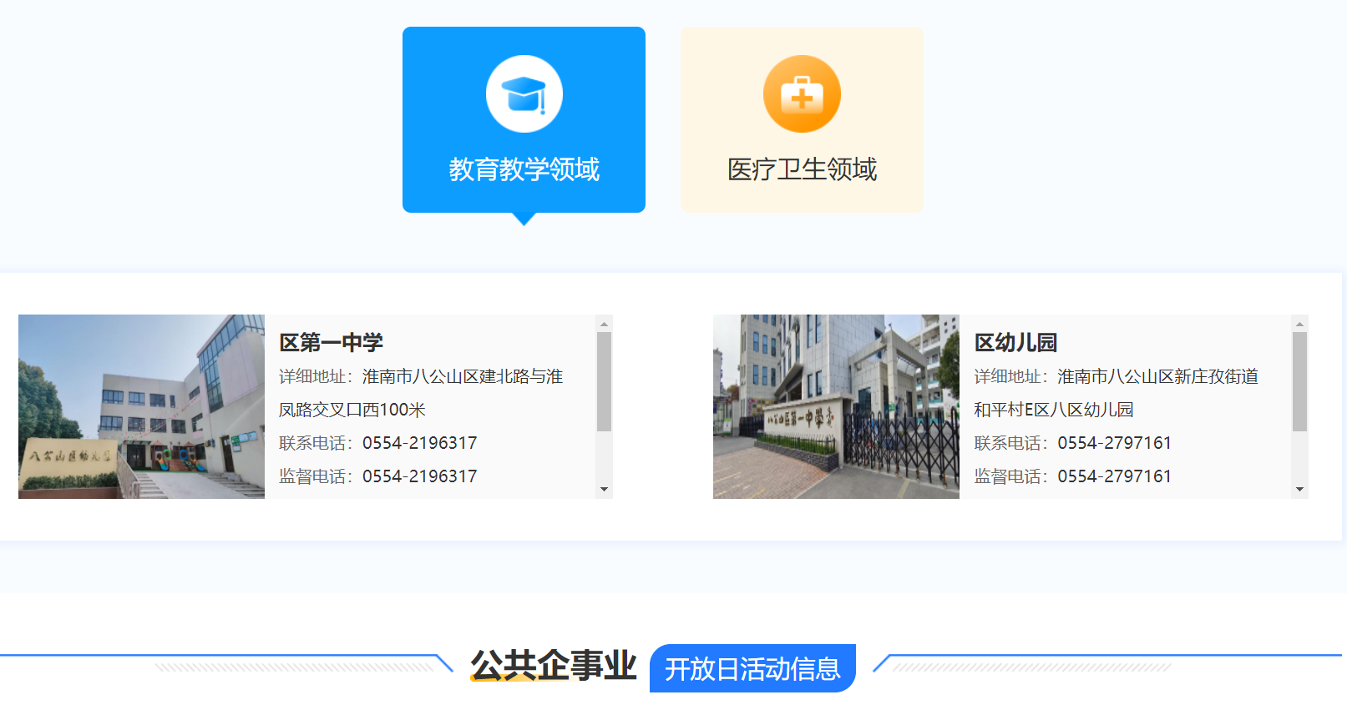Click the scrollbar thumb in 区幼儿园 card
Viewport: 1347px width, 715px height.
click(x=1299, y=381)
